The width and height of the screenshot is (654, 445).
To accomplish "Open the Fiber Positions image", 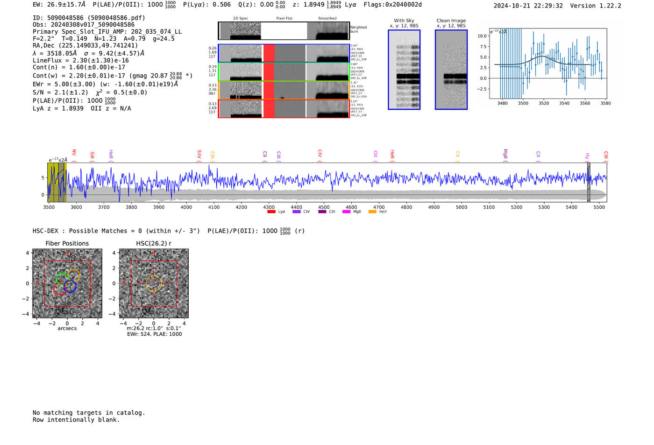I will pos(67,283).
